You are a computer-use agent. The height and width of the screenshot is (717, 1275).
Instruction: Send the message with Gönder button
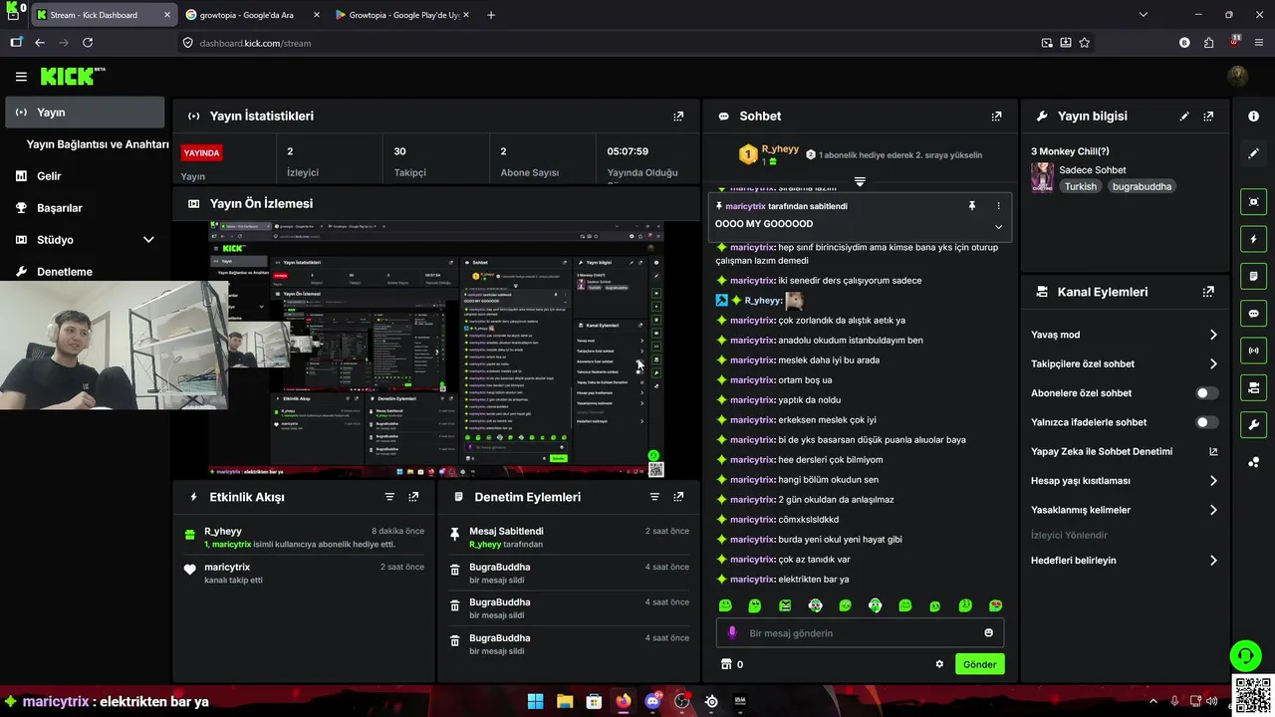tap(979, 664)
